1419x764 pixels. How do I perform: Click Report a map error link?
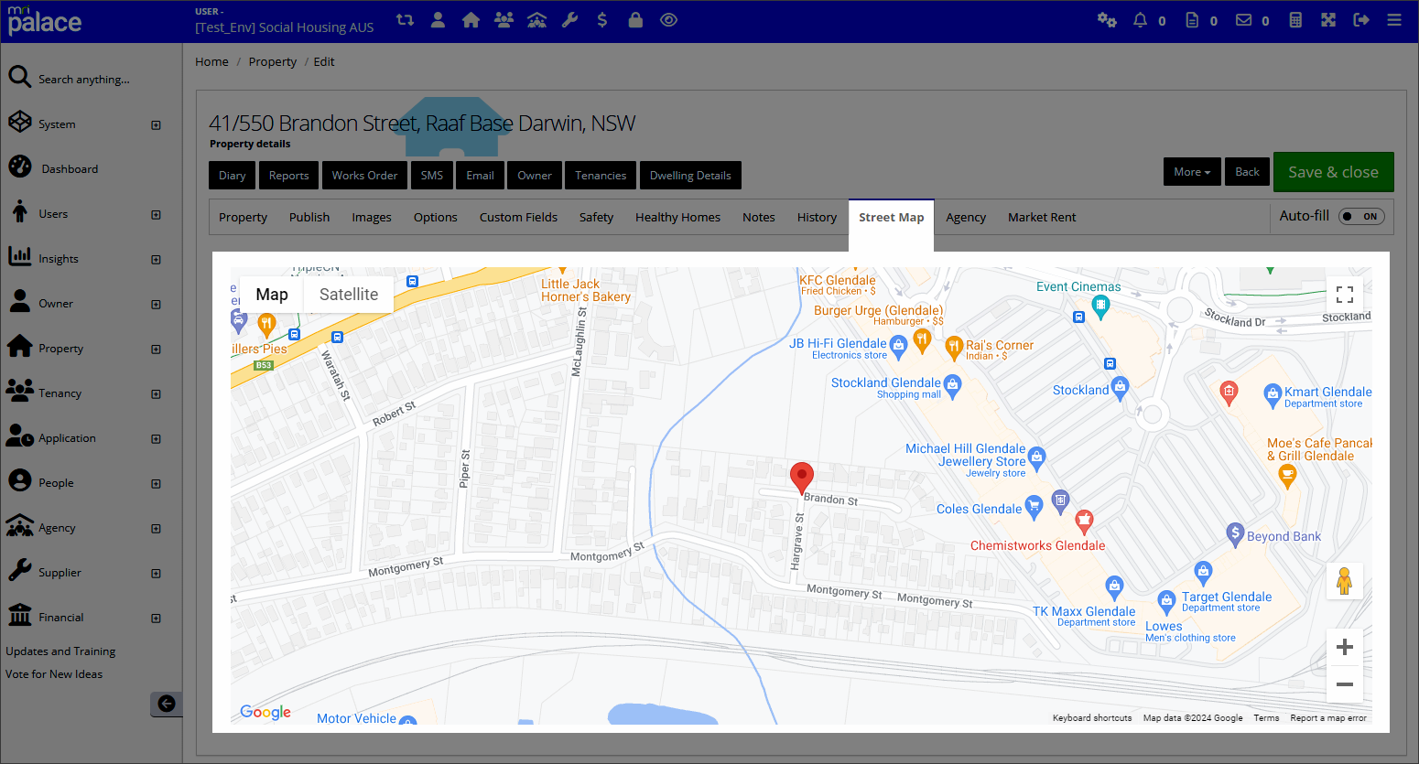tap(1328, 718)
